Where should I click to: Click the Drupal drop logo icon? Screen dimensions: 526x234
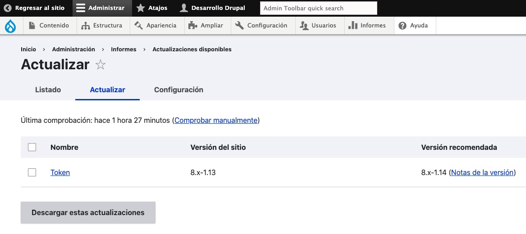tap(11, 26)
